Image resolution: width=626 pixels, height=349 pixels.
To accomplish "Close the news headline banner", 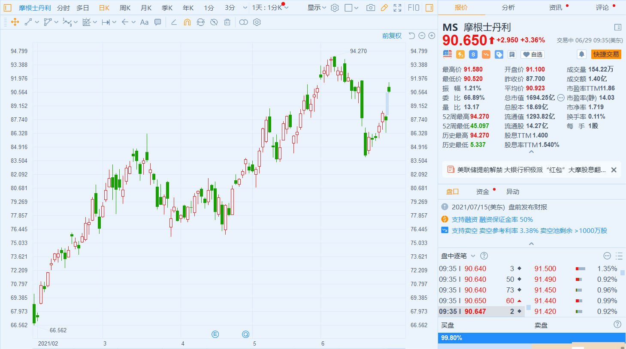I will [614, 170].
